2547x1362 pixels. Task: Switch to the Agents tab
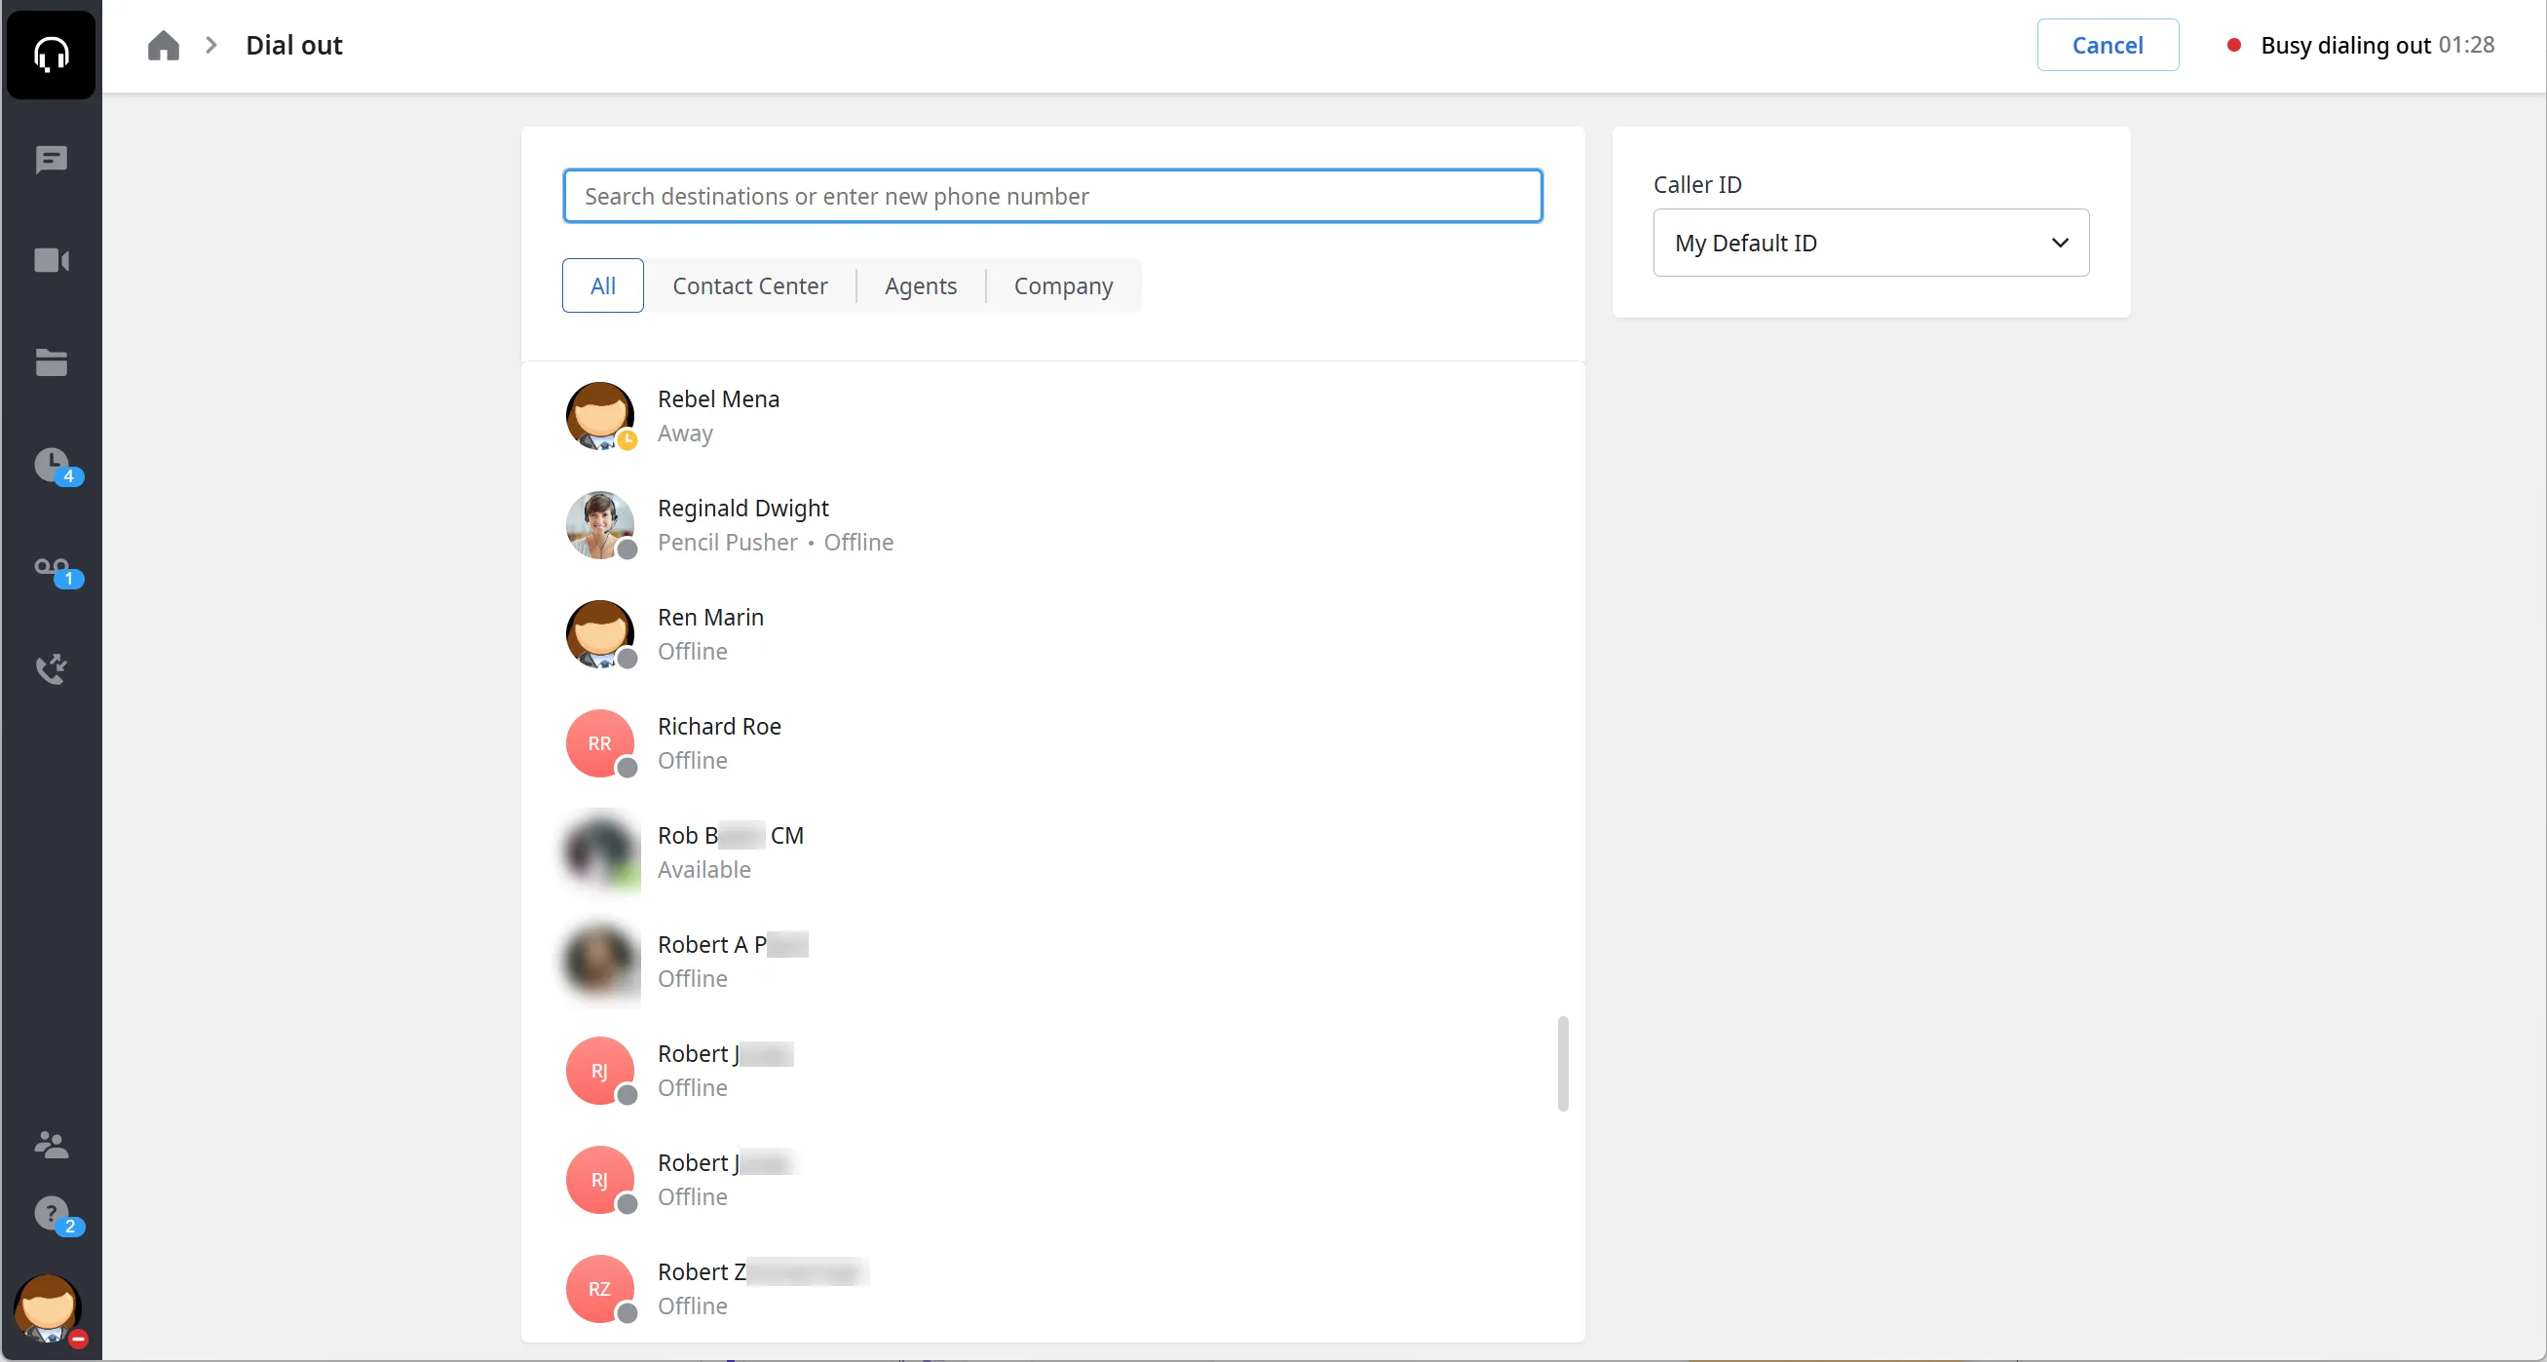pos(921,285)
